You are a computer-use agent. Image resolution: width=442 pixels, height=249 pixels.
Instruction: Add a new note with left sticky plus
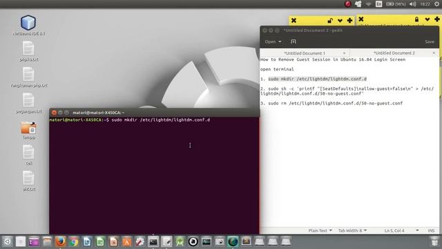point(350,20)
